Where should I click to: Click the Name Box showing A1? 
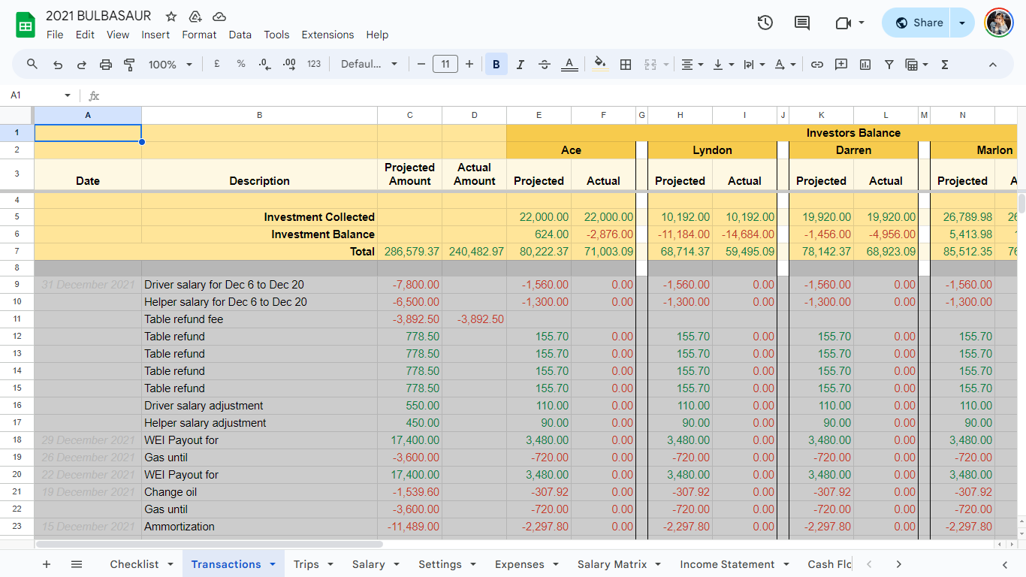[x=39, y=95]
